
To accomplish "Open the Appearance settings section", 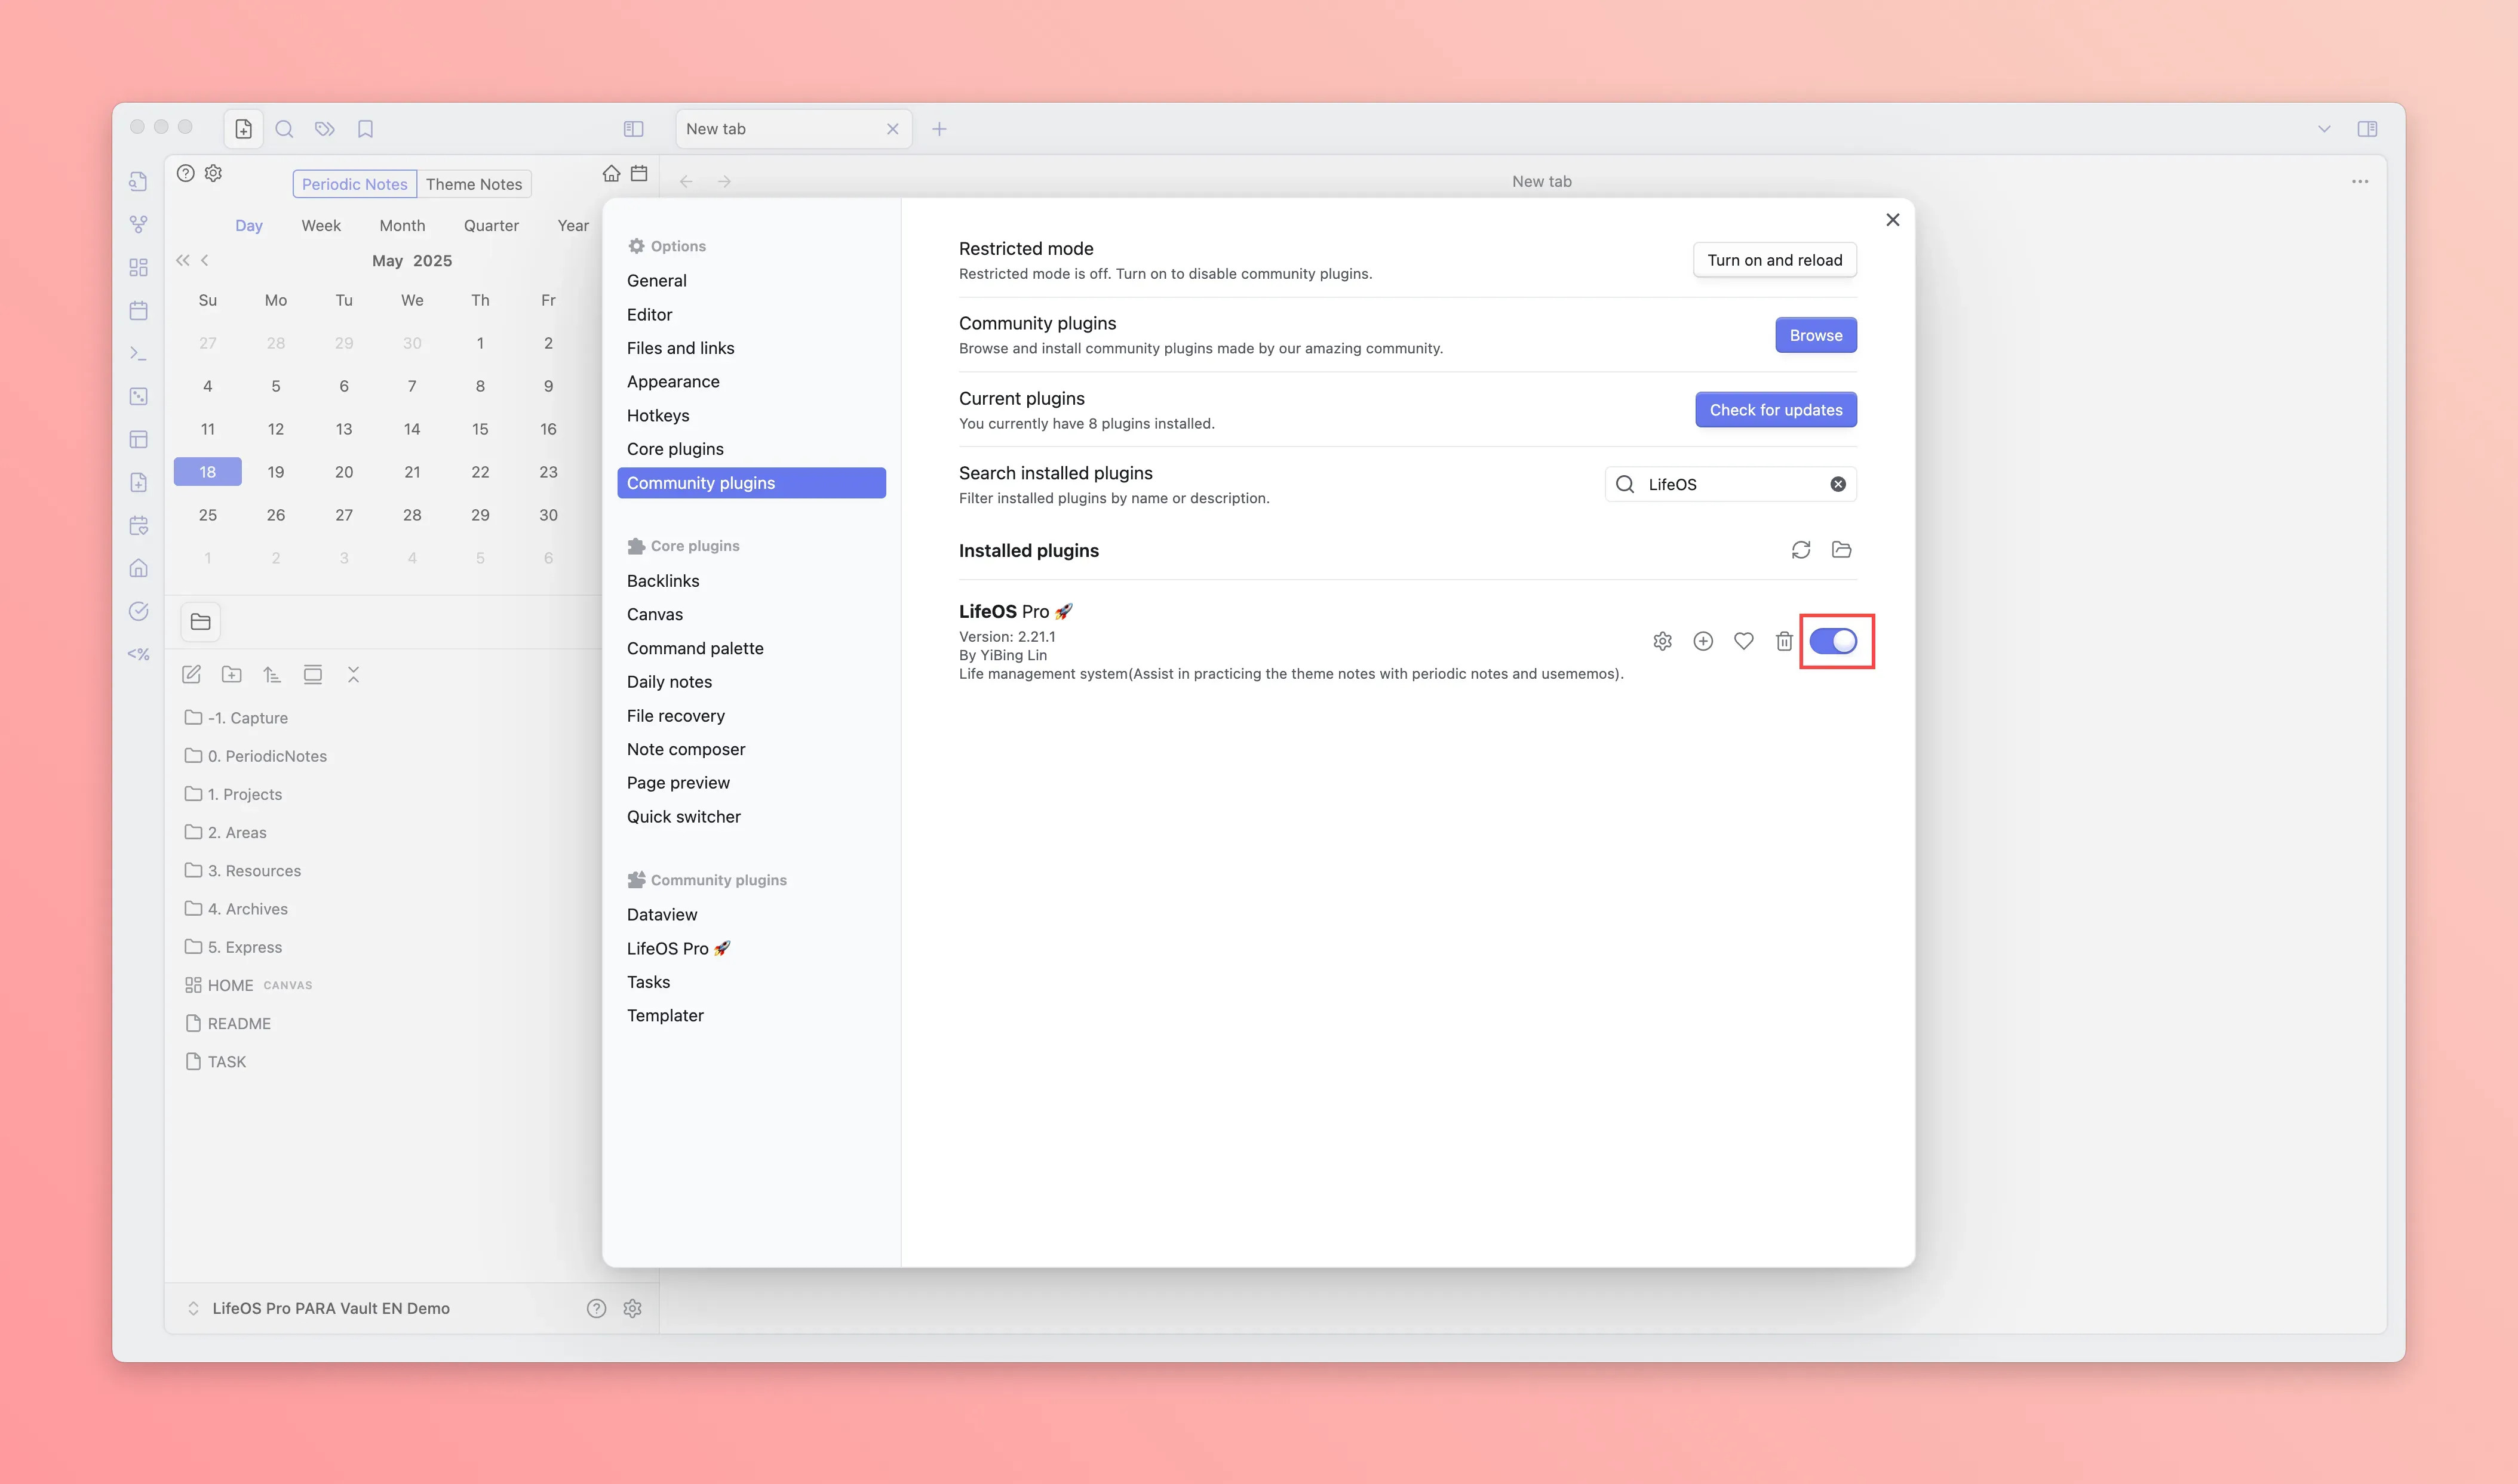I will point(673,382).
